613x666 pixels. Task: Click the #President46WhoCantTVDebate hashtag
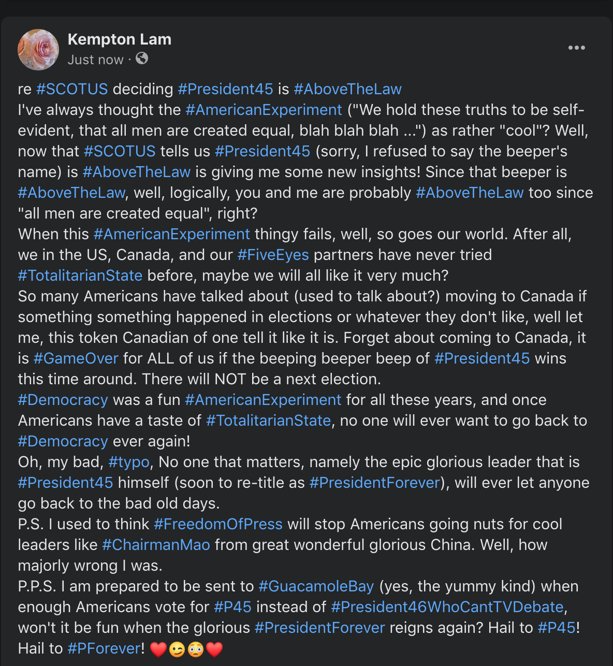447,607
